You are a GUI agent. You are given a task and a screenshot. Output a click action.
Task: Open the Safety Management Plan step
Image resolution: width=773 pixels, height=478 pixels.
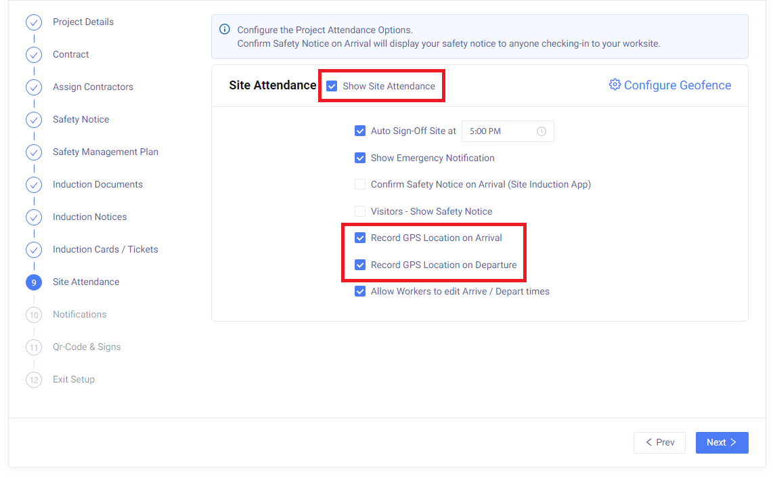point(105,152)
